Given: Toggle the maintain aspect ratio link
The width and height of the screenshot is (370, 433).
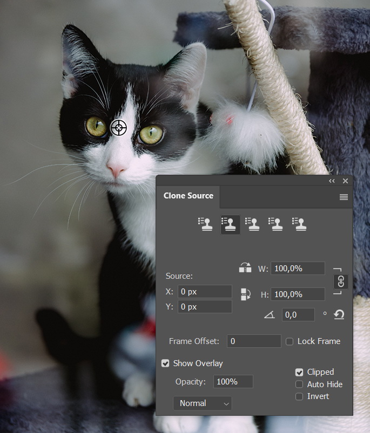Looking at the screenshot, I should point(341,281).
